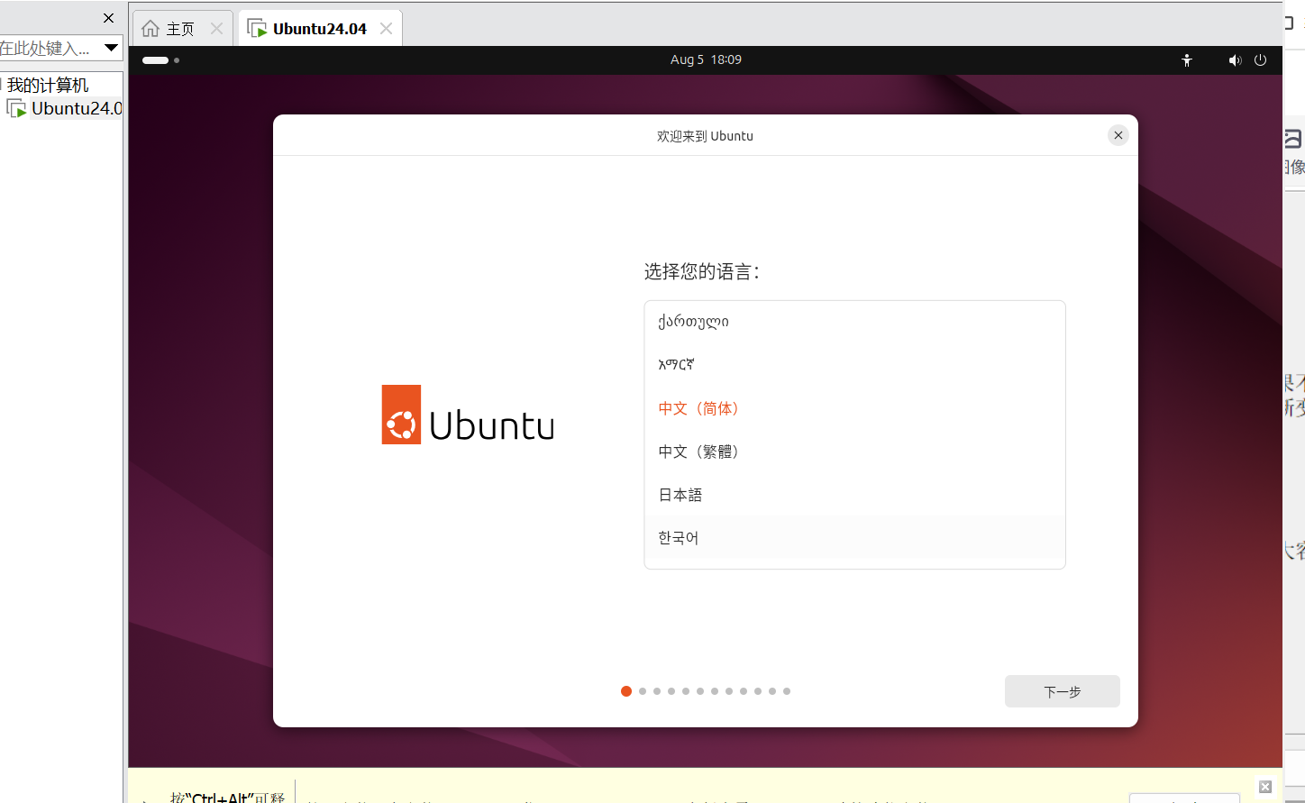Open the accessibility menu in top bar
This screenshot has width=1305, height=803.
coord(1187,60)
